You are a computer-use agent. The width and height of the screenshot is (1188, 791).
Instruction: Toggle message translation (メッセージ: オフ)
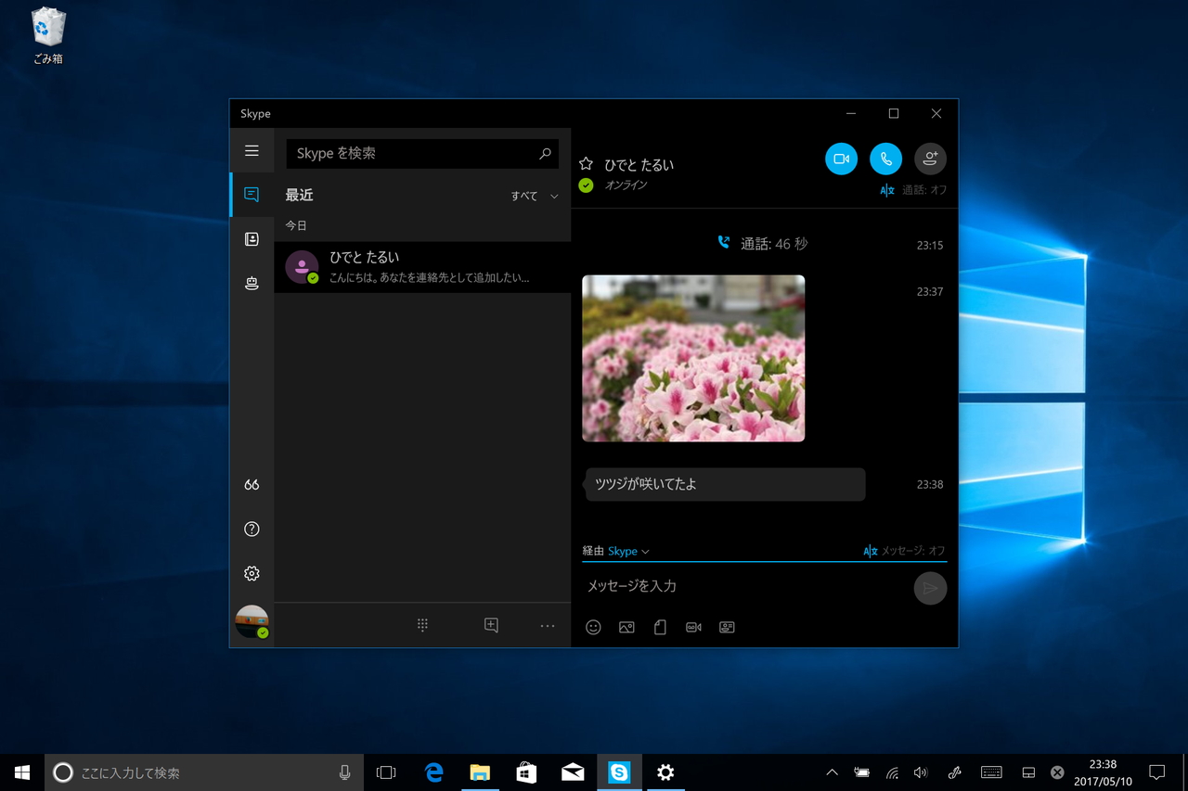[x=904, y=551]
